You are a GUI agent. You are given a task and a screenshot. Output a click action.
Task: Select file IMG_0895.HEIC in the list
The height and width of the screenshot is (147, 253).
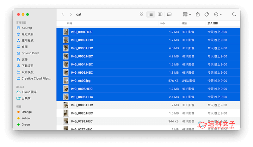pos(82,105)
